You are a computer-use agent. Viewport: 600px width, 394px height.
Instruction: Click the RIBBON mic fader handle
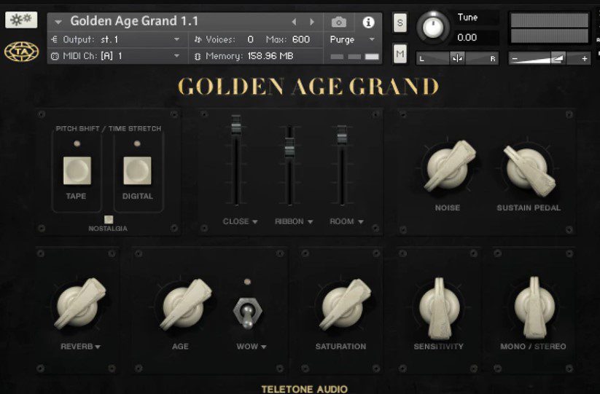tap(289, 148)
